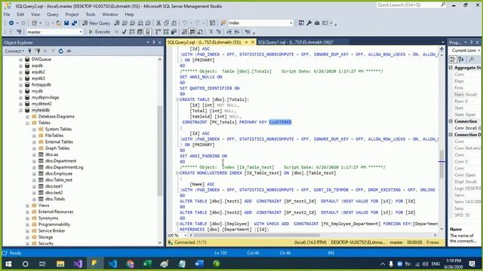Image resolution: width=483 pixels, height=271 pixels.
Task: Open the Connect dropdown in Object Explorer
Action: click(14, 51)
